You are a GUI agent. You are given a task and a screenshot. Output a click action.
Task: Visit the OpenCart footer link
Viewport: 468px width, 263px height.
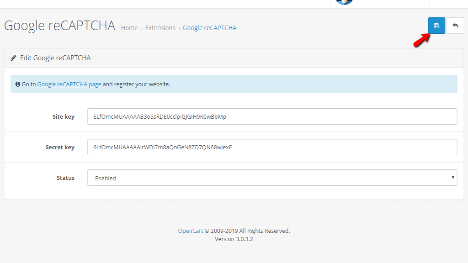[x=191, y=231]
